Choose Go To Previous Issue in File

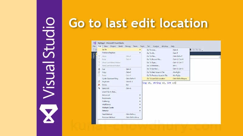166,75
